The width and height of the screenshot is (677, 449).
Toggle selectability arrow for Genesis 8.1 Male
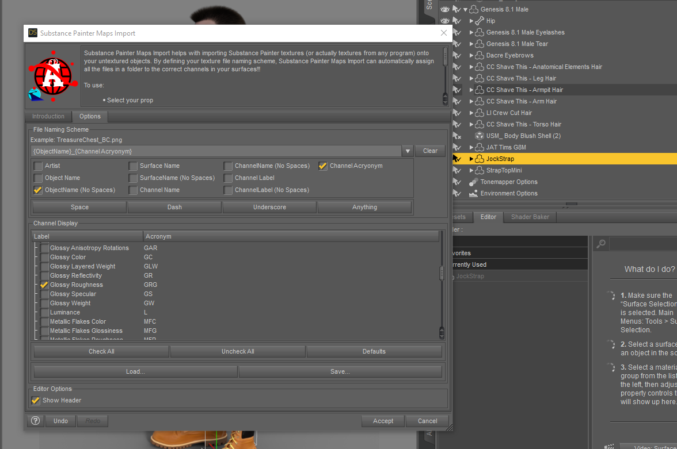point(457,9)
